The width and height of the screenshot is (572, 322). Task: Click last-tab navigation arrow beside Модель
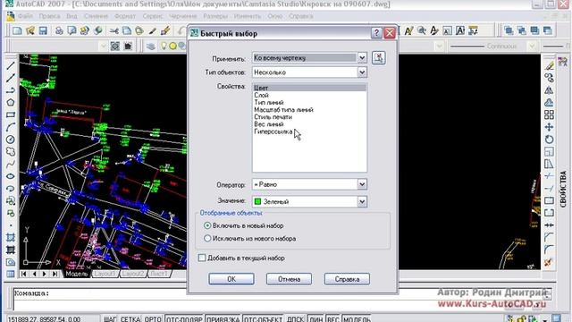tap(55, 274)
